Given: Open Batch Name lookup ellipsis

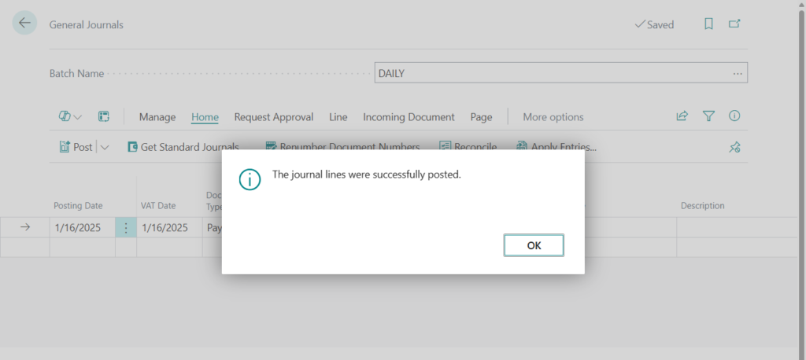Looking at the screenshot, I should point(737,73).
